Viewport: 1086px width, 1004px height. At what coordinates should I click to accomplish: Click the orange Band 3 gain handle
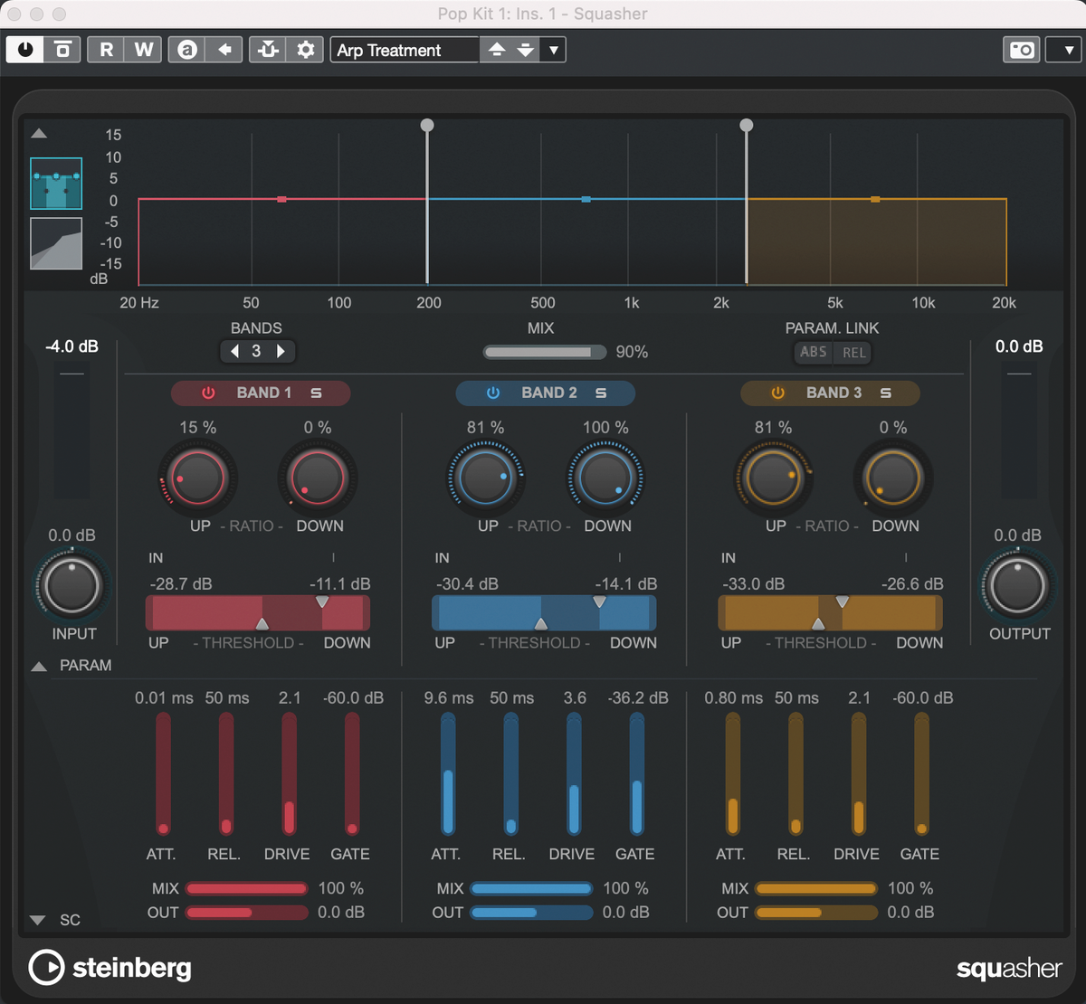click(875, 199)
